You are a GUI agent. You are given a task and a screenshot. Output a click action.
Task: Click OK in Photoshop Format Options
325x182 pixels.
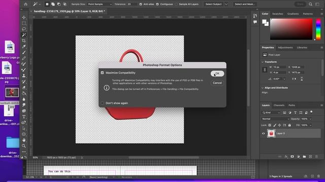point(217,74)
